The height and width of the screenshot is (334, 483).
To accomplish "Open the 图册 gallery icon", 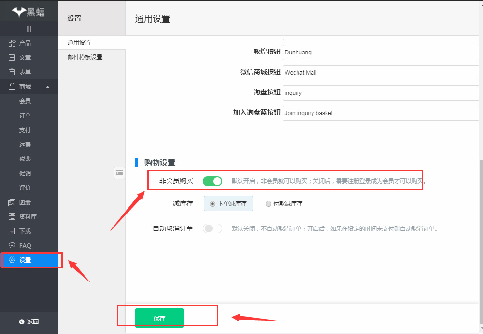I will click(x=12, y=202).
